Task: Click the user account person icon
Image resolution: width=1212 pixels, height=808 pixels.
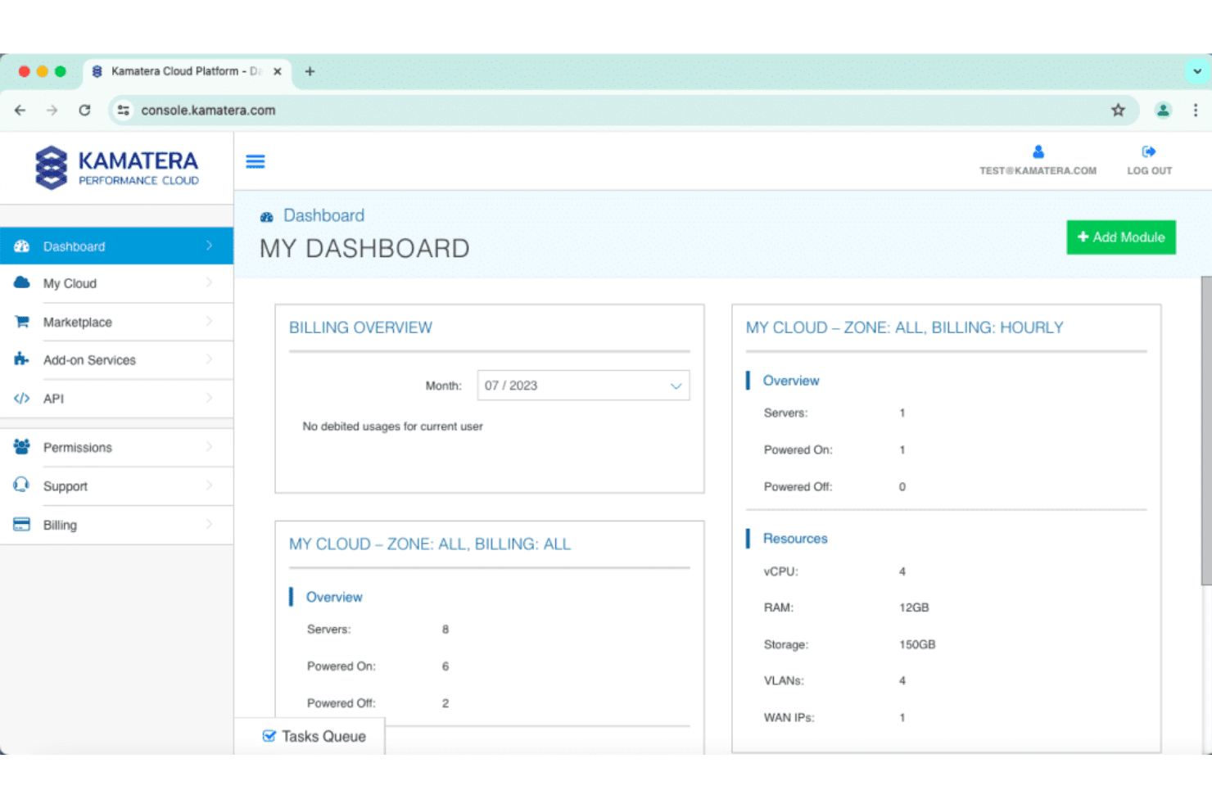Action: pos(1038,151)
